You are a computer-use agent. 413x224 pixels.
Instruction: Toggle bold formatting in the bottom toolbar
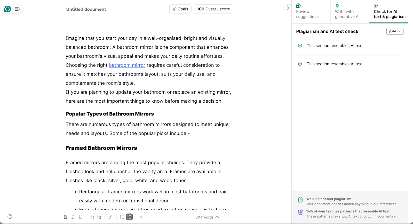coord(65,217)
